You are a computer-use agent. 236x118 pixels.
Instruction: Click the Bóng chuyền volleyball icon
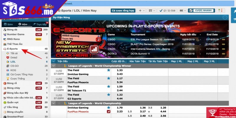(x=5, y=112)
